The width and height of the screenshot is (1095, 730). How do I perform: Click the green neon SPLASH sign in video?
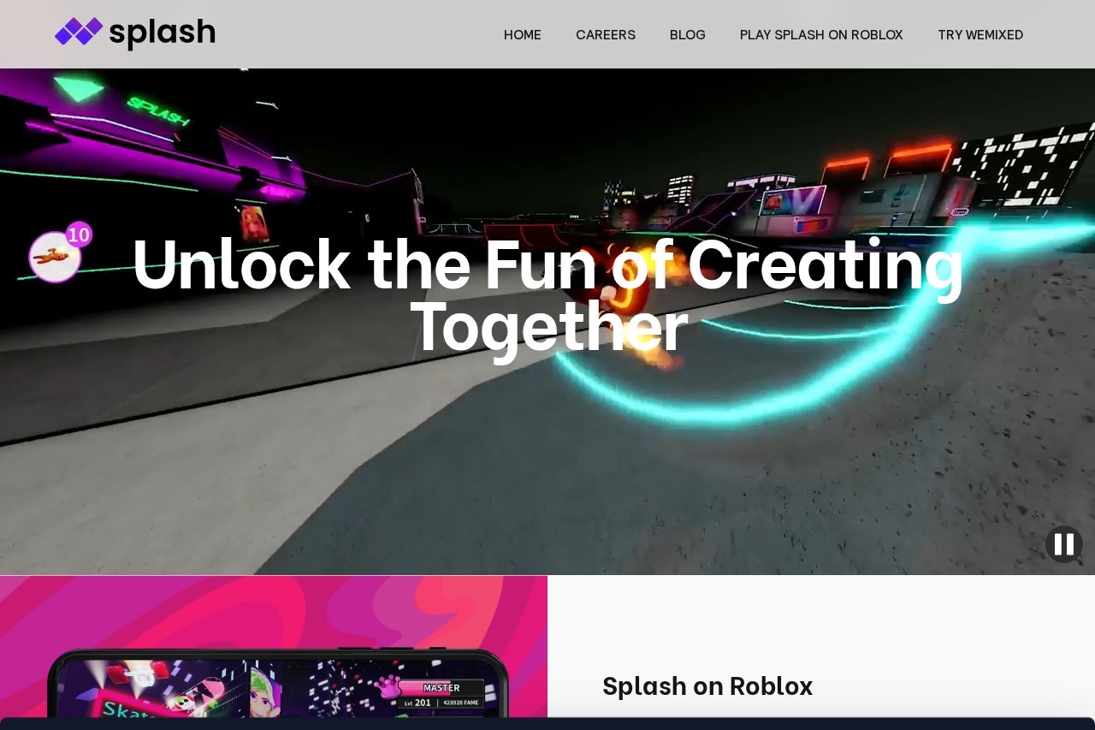[159, 111]
